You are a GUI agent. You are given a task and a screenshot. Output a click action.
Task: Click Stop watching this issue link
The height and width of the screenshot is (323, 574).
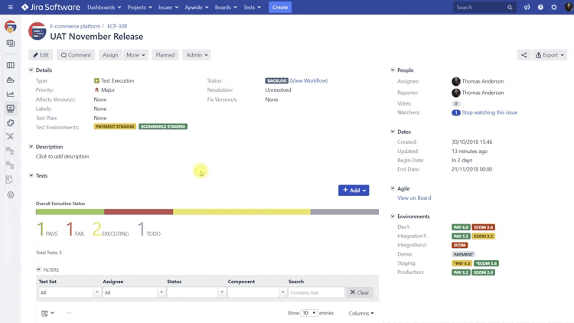tap(489, 113)
